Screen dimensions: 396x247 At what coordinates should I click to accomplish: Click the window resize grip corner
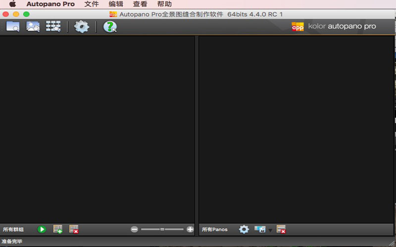click(392, 243)
